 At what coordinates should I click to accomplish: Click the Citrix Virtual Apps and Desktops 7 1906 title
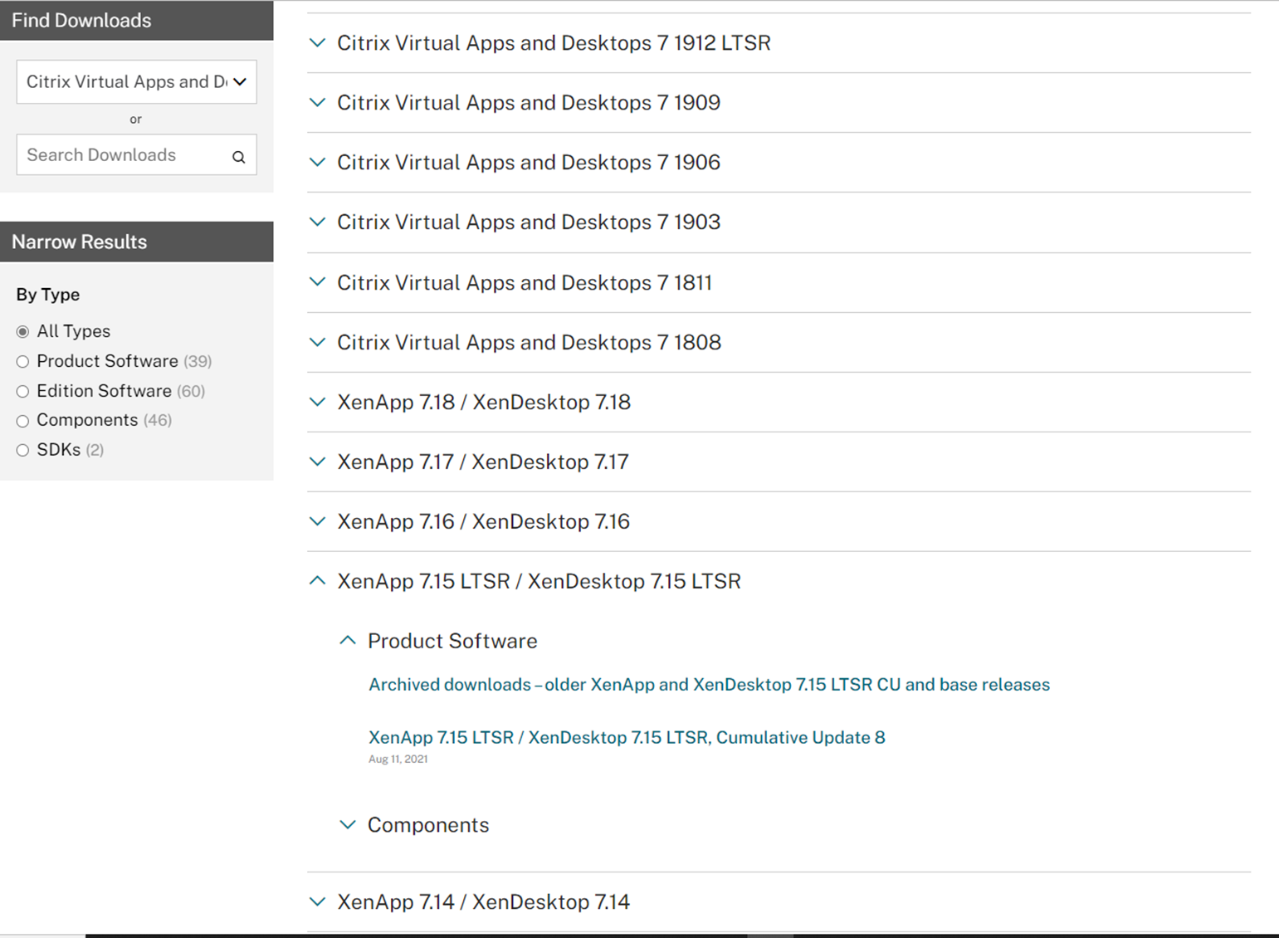[x=529, y=162]
